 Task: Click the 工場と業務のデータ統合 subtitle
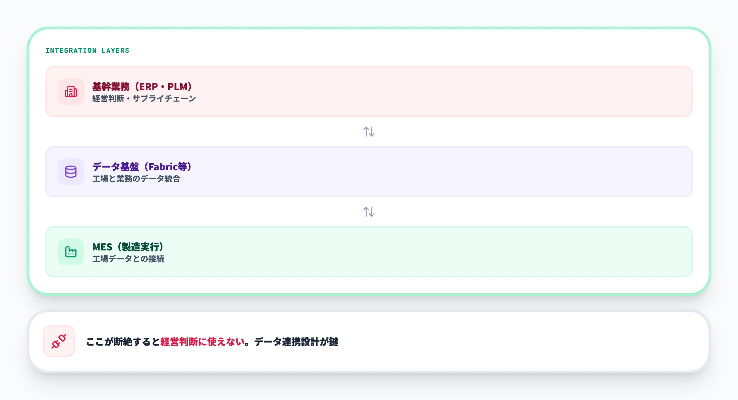[136, 179]
